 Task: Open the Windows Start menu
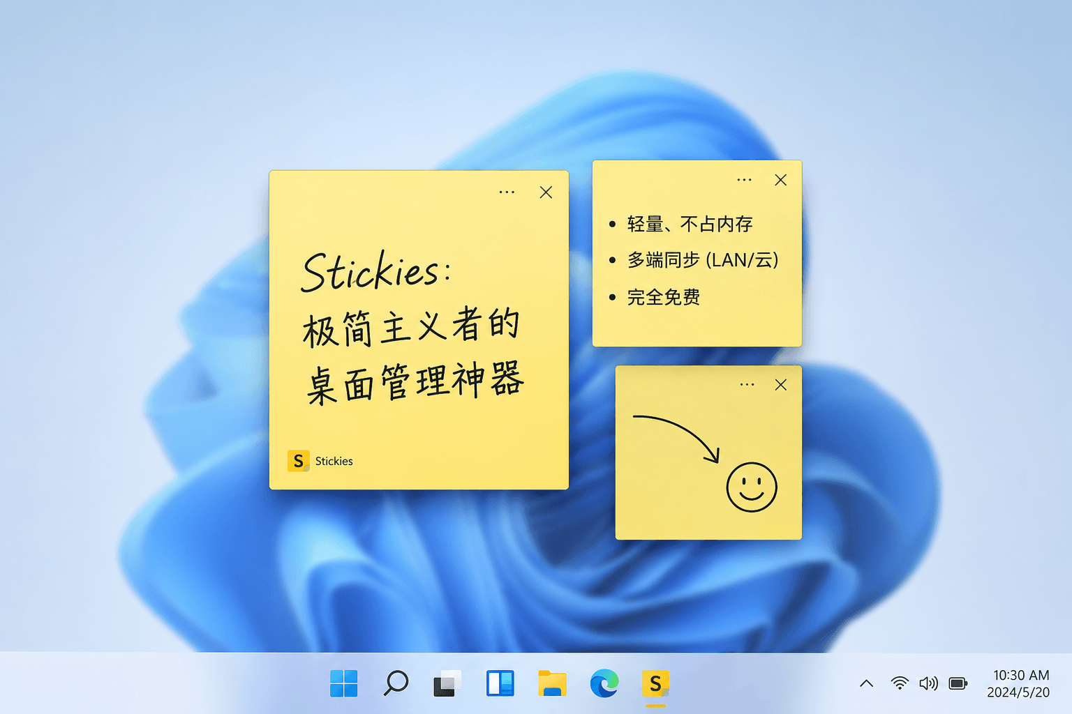[x=343, y=683]
